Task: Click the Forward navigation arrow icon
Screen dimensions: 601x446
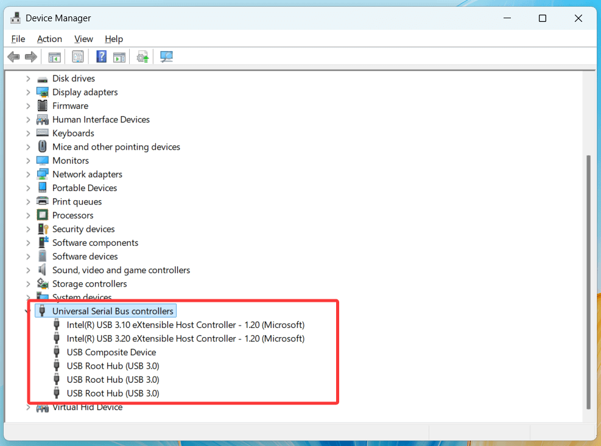Action: click(x=32, y=56)
